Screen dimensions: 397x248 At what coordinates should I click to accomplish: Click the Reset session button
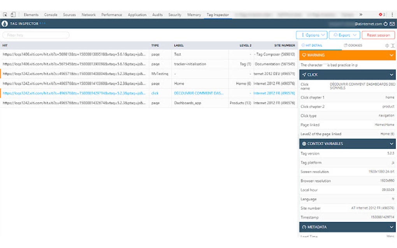(x=378, y=35)
